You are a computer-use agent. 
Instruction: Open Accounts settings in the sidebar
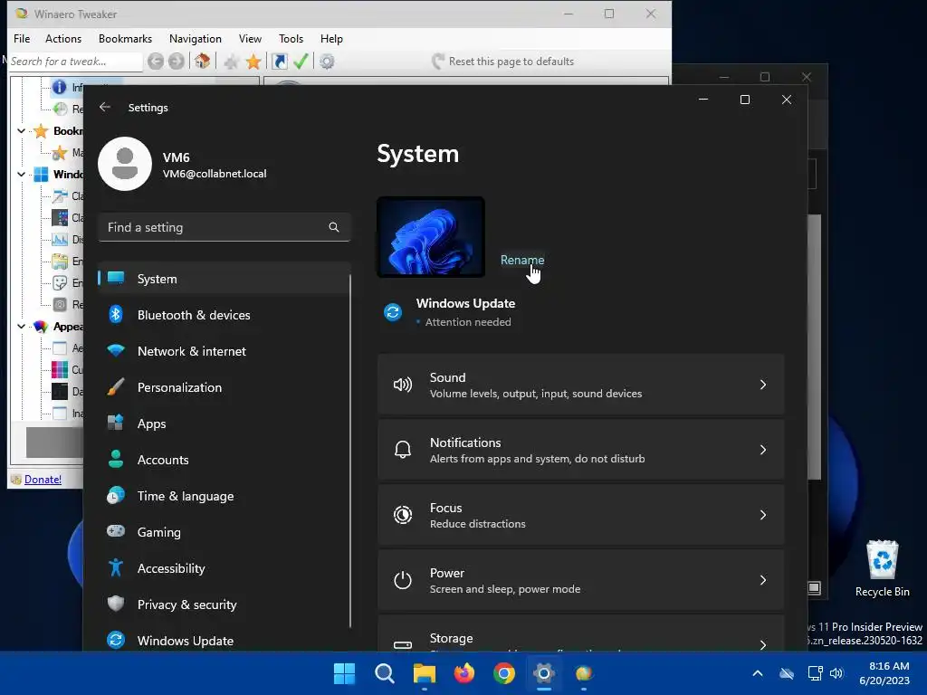tap(225, 460)
